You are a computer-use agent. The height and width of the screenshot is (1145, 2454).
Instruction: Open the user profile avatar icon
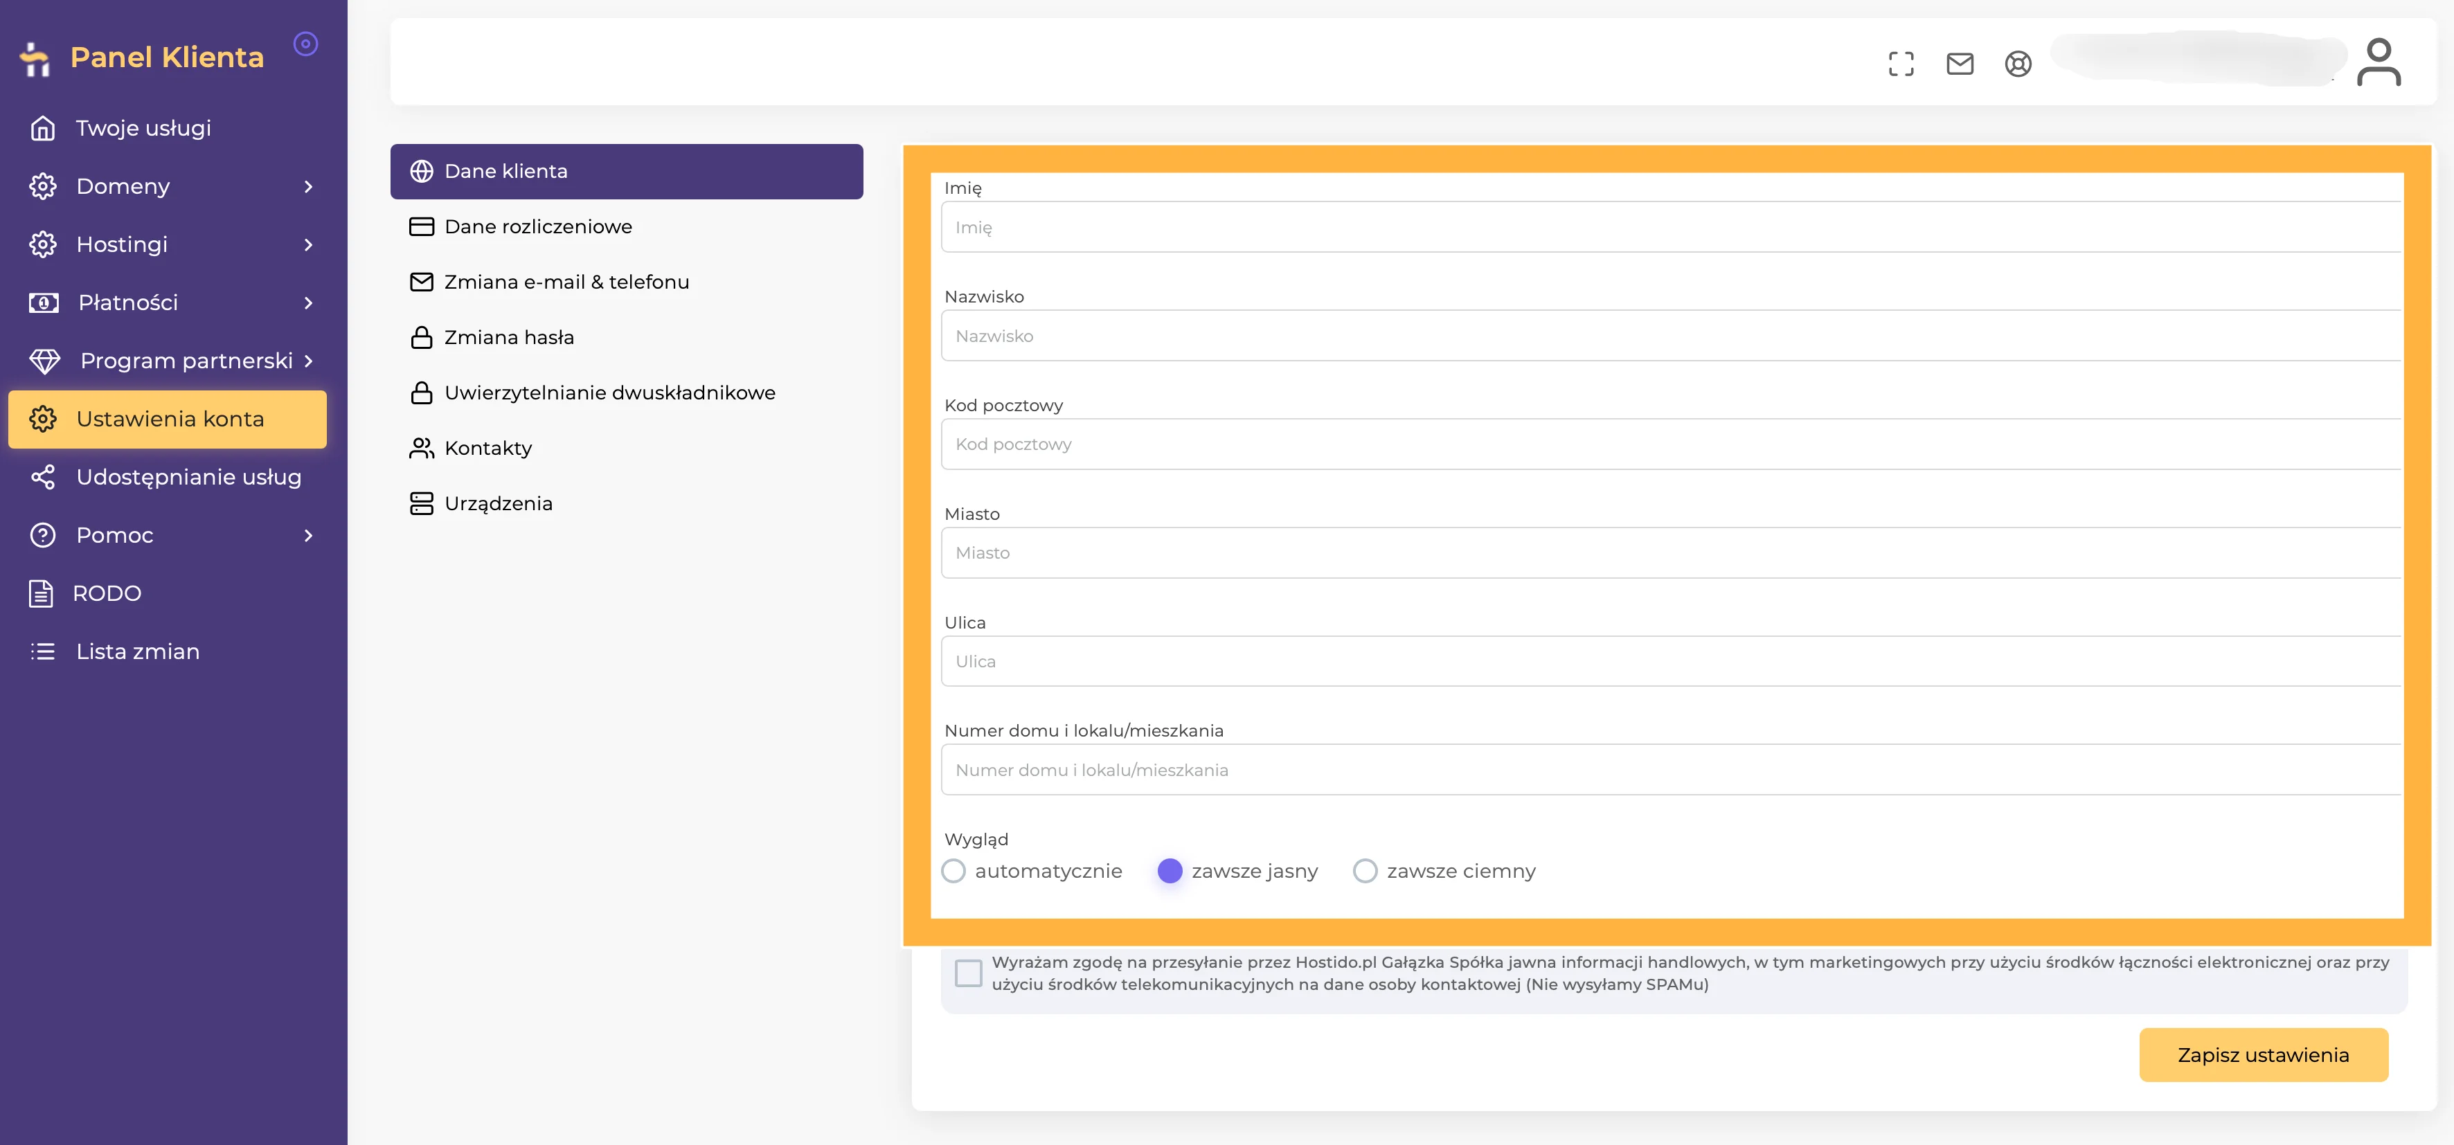point(2379,62)
